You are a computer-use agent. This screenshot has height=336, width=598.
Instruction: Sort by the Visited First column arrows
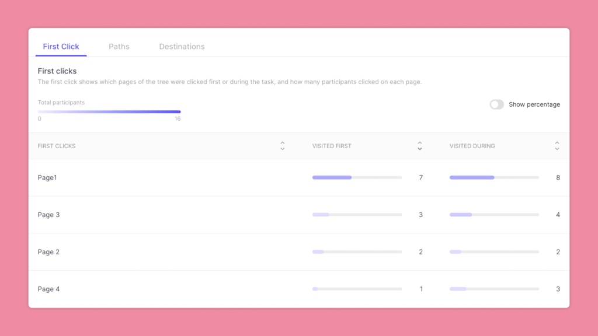419,146
